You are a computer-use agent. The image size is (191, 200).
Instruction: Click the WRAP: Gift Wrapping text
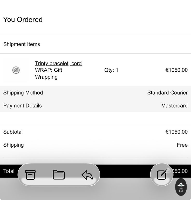pyautogui.click(x=49, y=73)
